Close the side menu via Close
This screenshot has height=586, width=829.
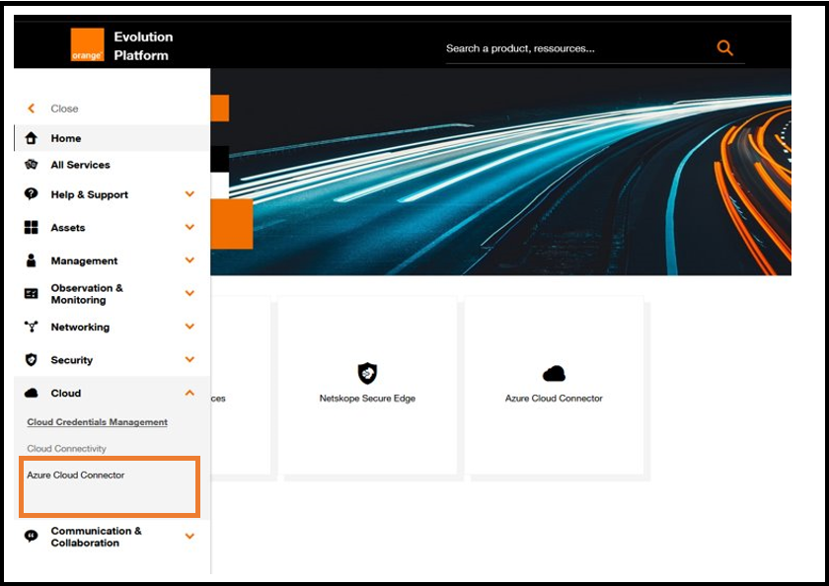click(64, 109)
